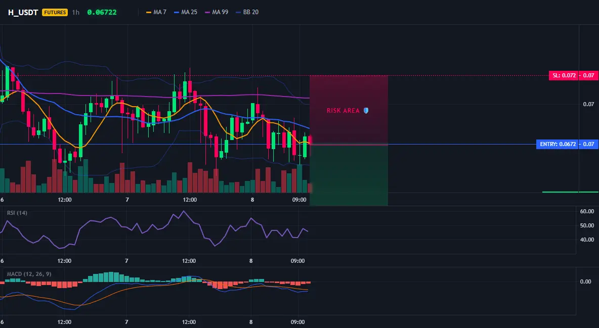Click the 0.07 price axis label
599x328 pixels.
click(x=588, y=104)
